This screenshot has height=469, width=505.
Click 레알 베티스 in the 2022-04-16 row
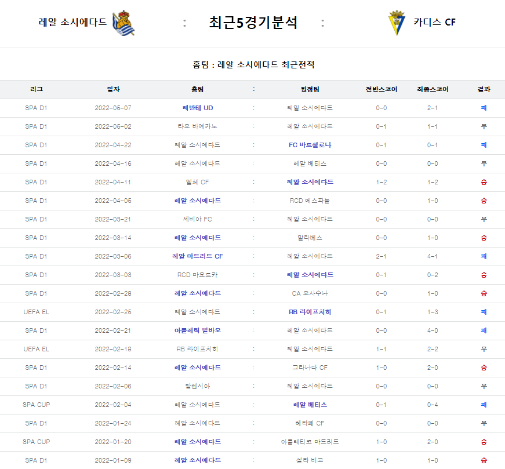click(x=310, y=163)
